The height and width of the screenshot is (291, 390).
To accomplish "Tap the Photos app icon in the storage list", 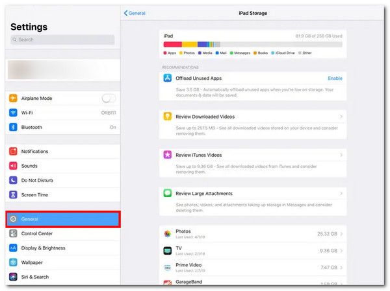I will pyautogui.click(x=168, y=234).
